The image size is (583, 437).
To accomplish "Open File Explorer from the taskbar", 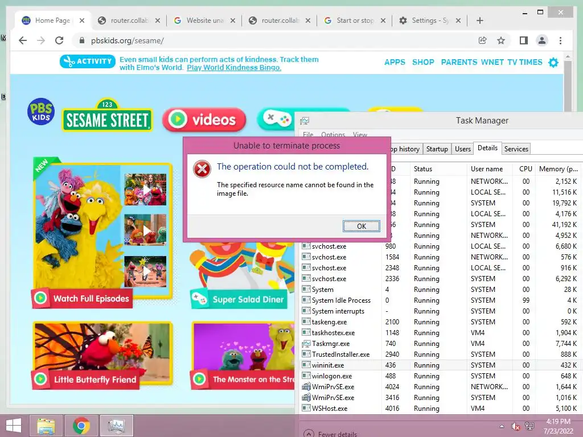I will click(46, 426).
